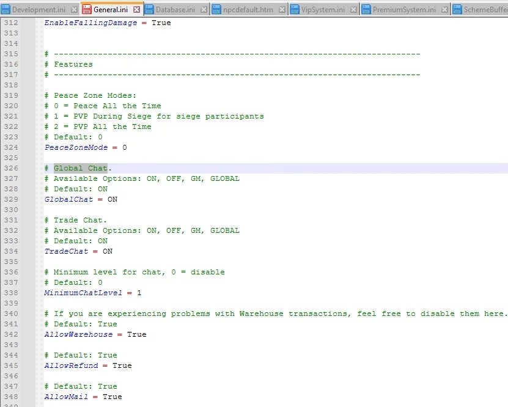Image resolution: width=508 pixels, height=407 pixels.
Task: Close the VipSystem.ini tab
Action: coord(354,10)
